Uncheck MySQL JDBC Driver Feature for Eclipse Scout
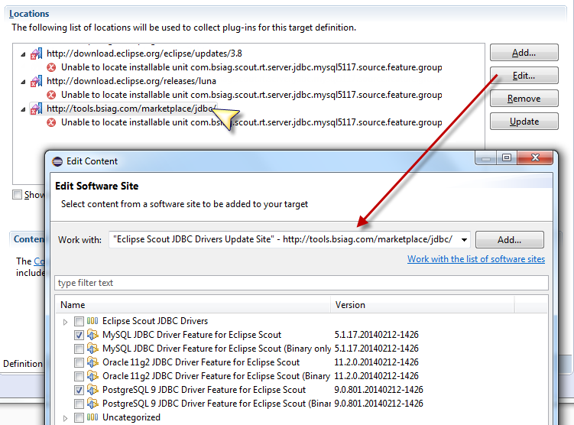Image resolution: width=574 pixels, height=425 pixels. tap(79, 335)
